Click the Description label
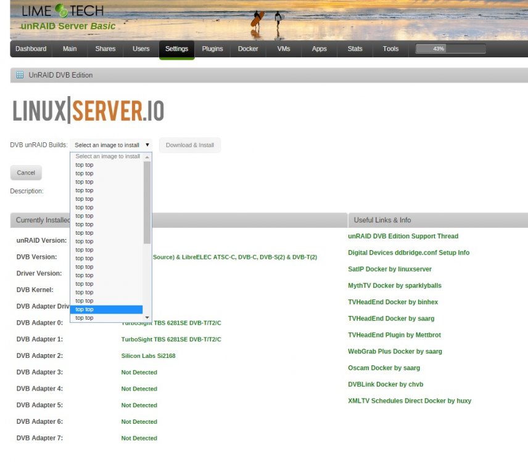 coord(27,191)
